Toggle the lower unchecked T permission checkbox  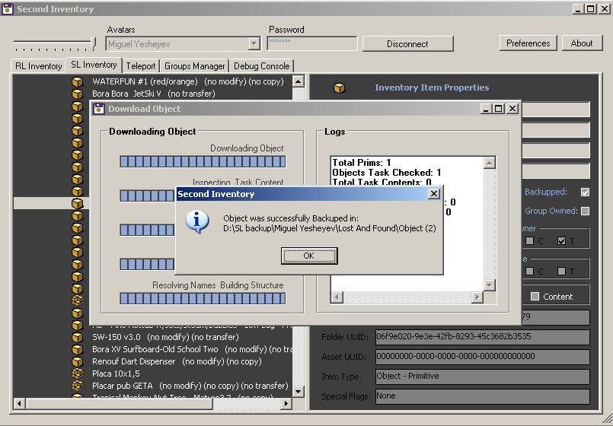tap(561, 271)
